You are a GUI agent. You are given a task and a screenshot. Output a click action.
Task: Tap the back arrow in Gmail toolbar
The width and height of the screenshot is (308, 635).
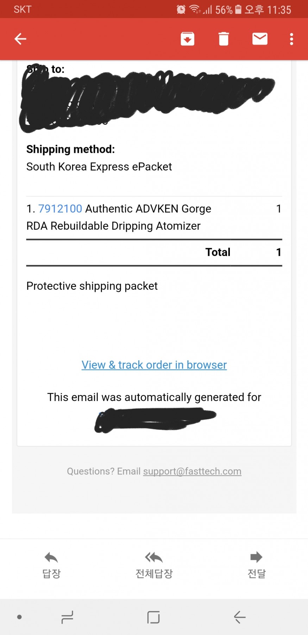pos(20,39)
